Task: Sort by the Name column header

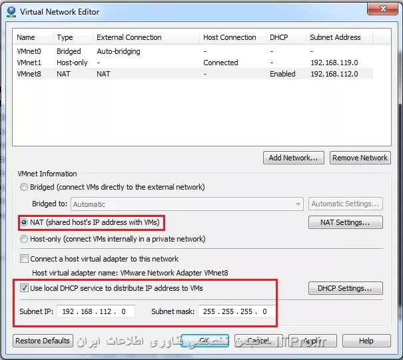Action: pyautogui.click(x=33, y=37)
